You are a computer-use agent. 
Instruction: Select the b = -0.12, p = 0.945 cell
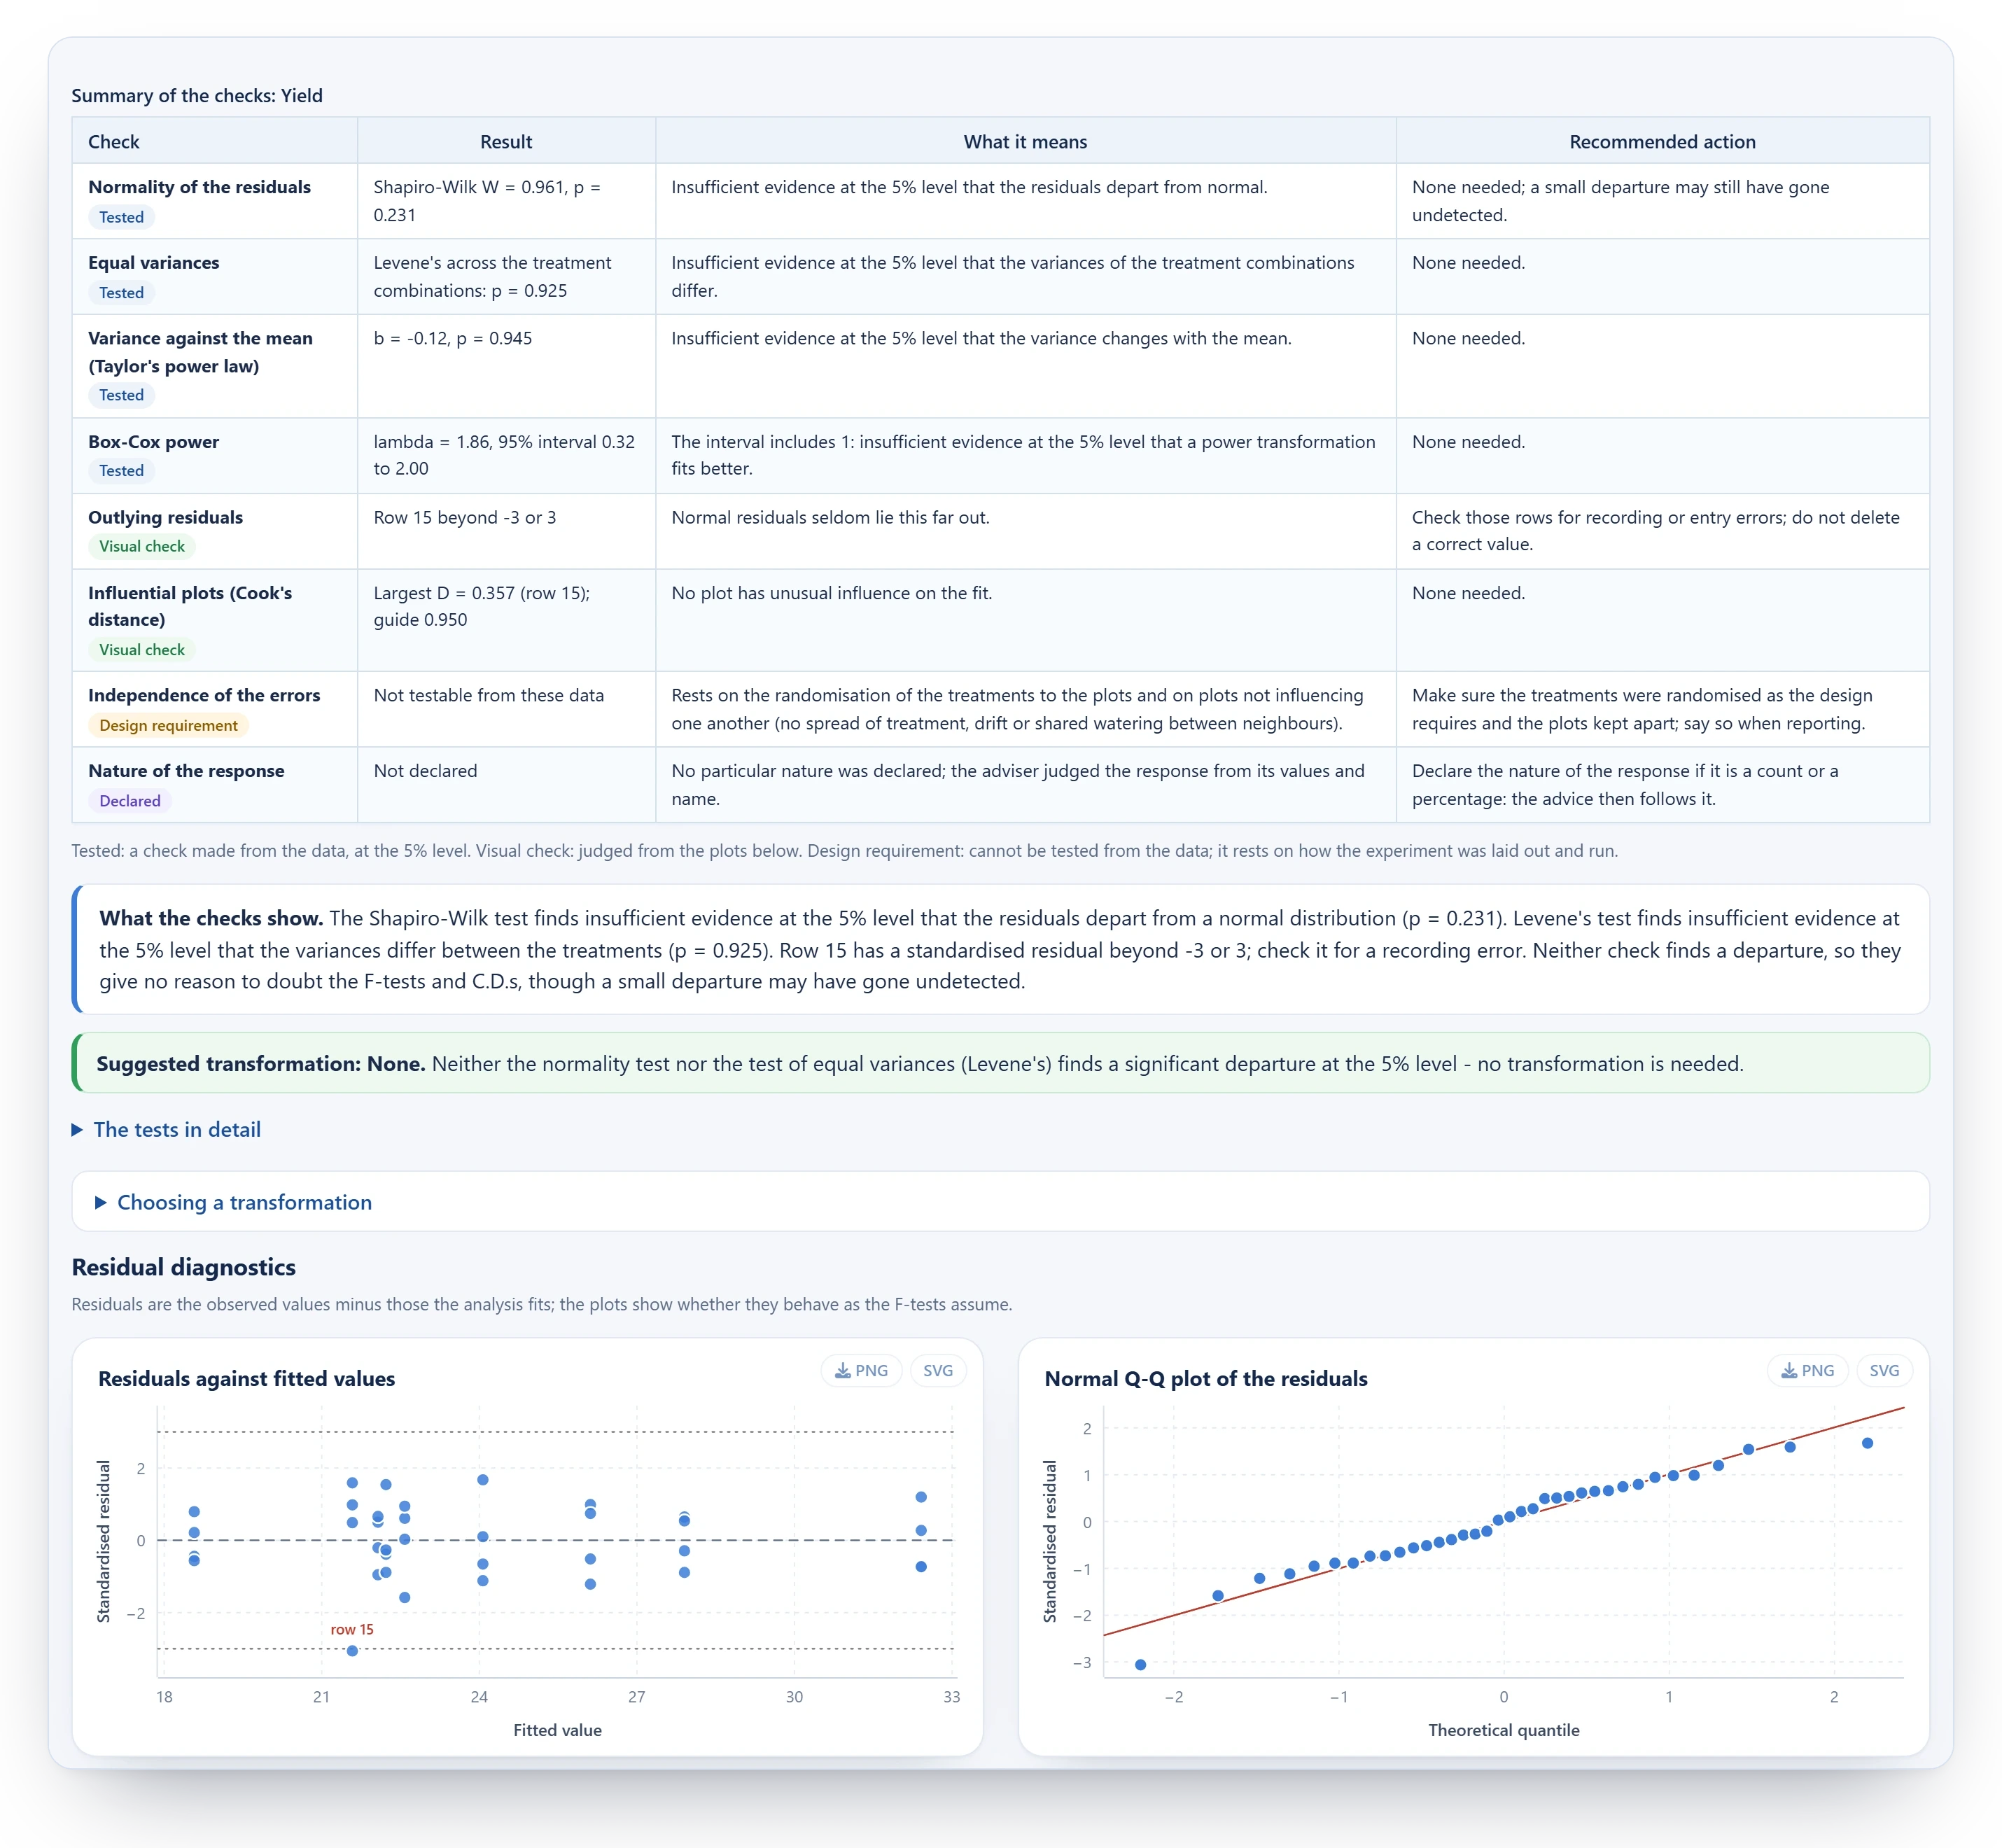pos(506,366)
